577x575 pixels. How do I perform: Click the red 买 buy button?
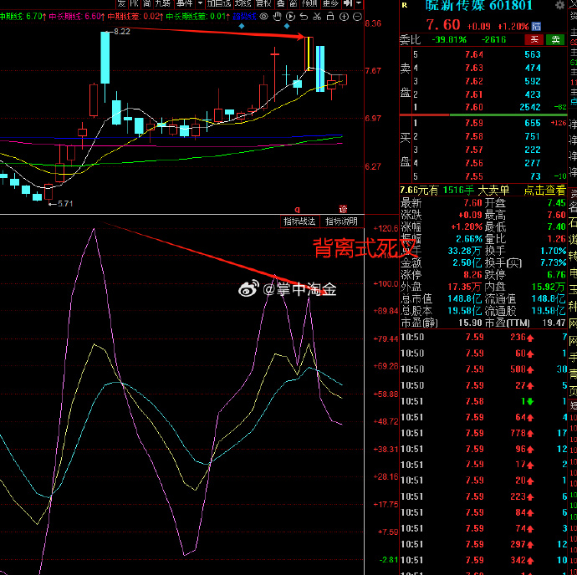coord(534,39)
